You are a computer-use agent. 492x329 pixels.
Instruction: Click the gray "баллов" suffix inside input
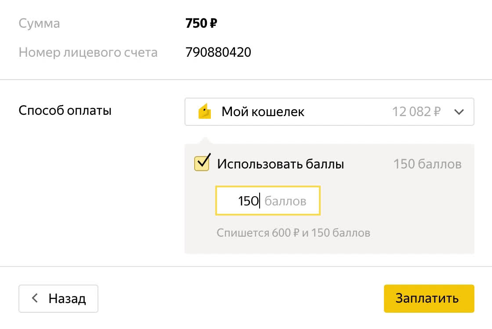tap(286, 201)
